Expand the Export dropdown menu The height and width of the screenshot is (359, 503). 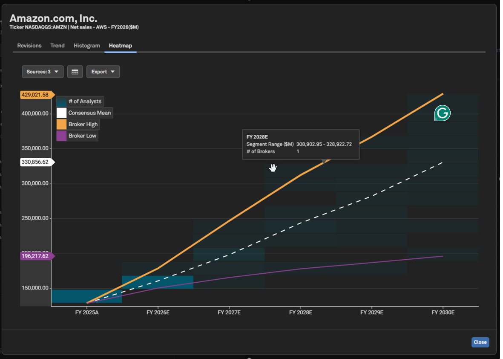click(103, 72)
